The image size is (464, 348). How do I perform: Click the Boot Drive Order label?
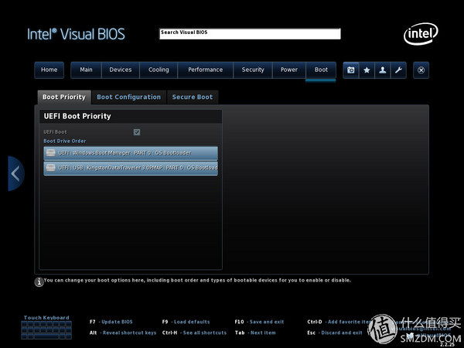click(65, 142)
